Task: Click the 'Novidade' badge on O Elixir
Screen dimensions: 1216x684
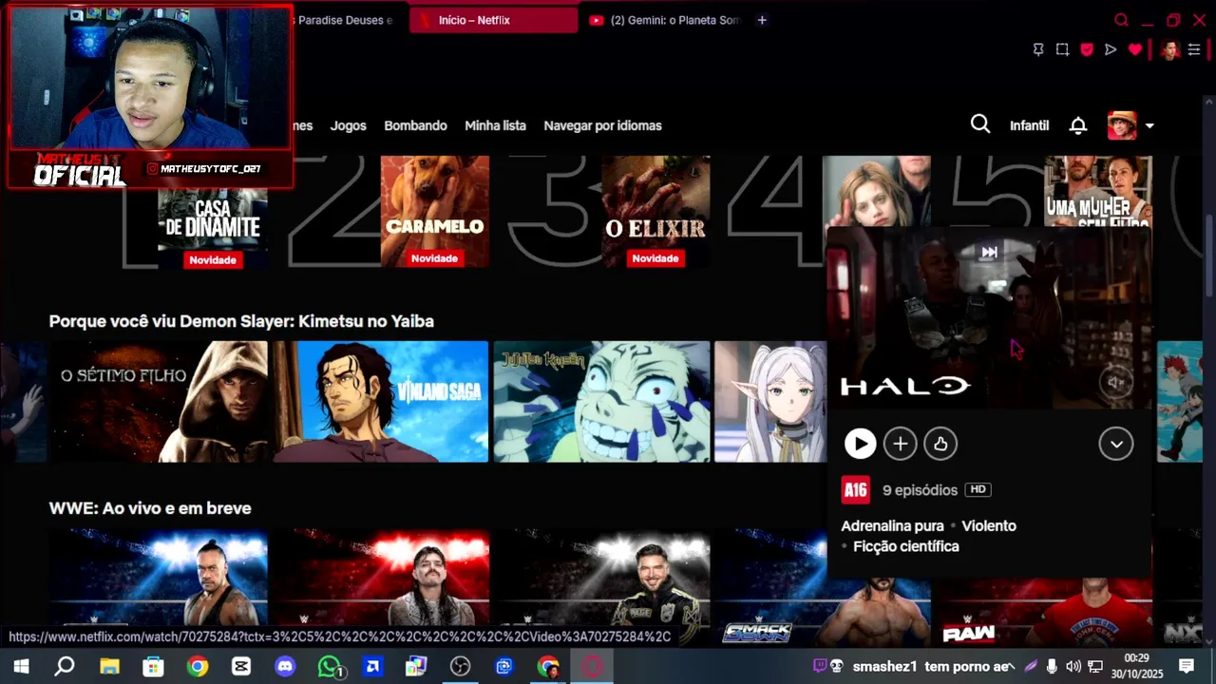Action: 655,258
